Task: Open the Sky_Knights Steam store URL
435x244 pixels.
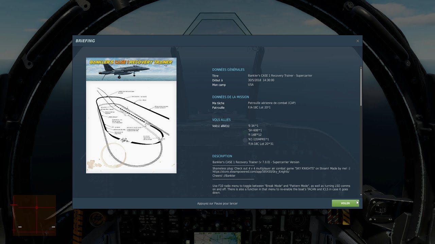Action: pyautogui.click(x=251, y=172)
